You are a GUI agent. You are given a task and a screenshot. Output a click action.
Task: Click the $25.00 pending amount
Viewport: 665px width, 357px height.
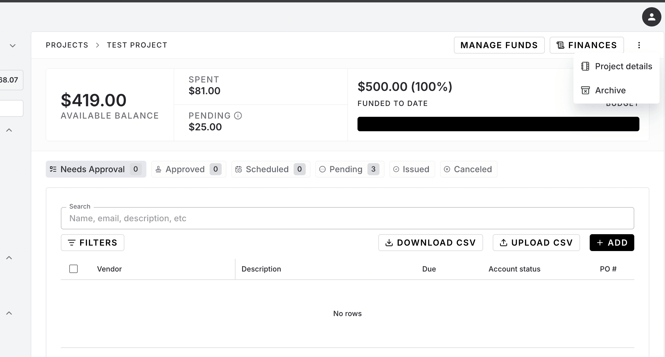coord(205,127)
